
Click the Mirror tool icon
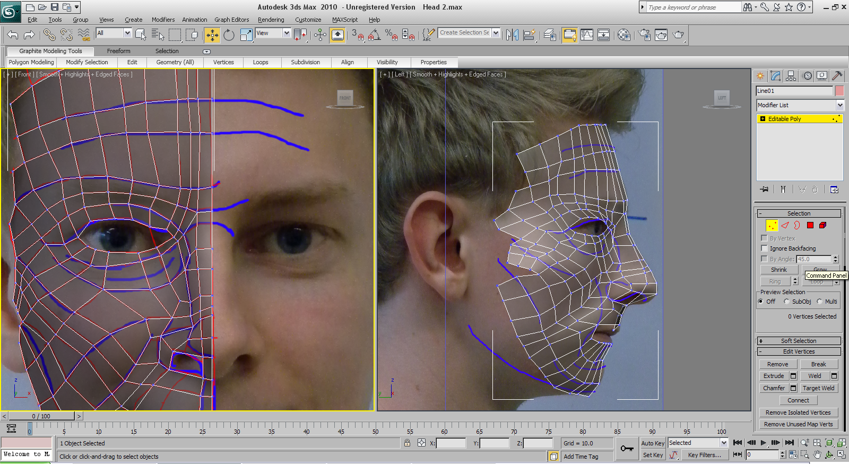pos(512,35)
